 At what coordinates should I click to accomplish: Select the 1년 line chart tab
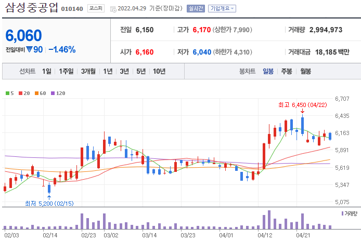click(x=108, y=71)
